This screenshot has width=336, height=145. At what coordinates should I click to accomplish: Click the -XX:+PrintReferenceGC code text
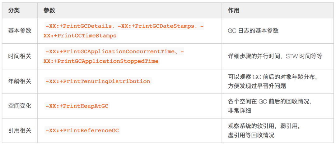pos(82,130)
